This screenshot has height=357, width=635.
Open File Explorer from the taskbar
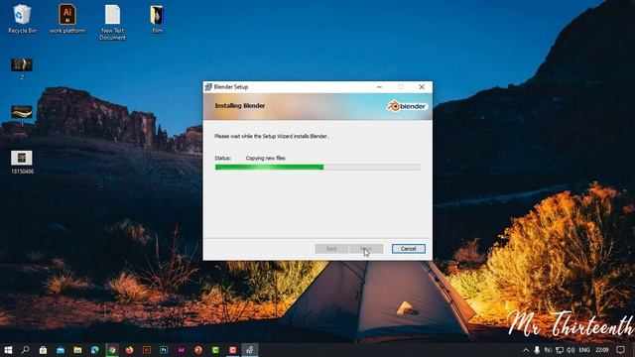[x=77, y=350]
